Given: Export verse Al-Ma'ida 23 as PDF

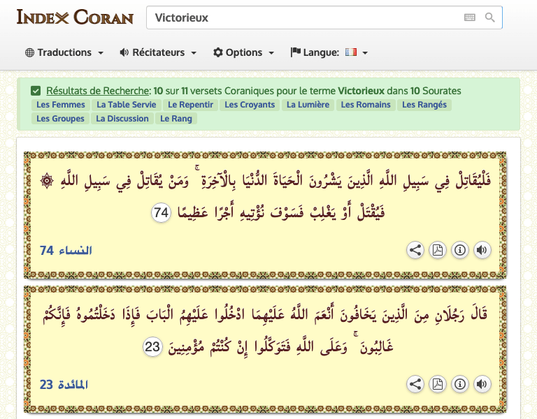Looking at the screenshot, I should click(438, 383).
